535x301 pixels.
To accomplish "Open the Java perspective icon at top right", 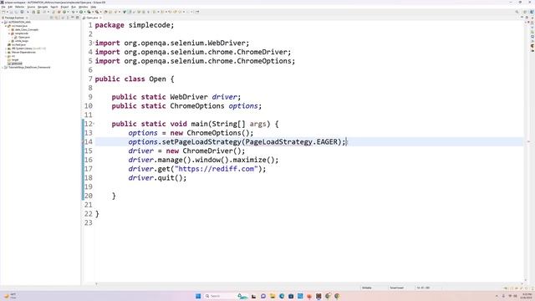I will [x=532, y=12].
